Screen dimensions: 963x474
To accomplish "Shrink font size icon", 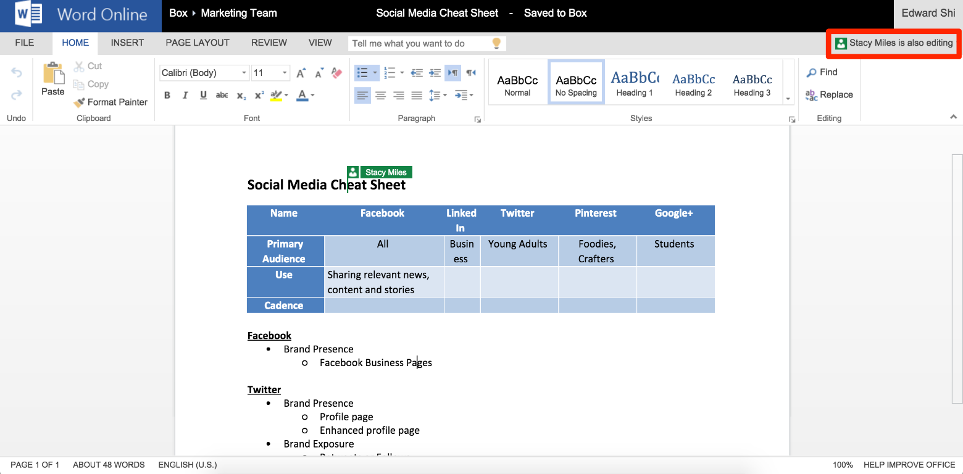I will click(319, 73).
